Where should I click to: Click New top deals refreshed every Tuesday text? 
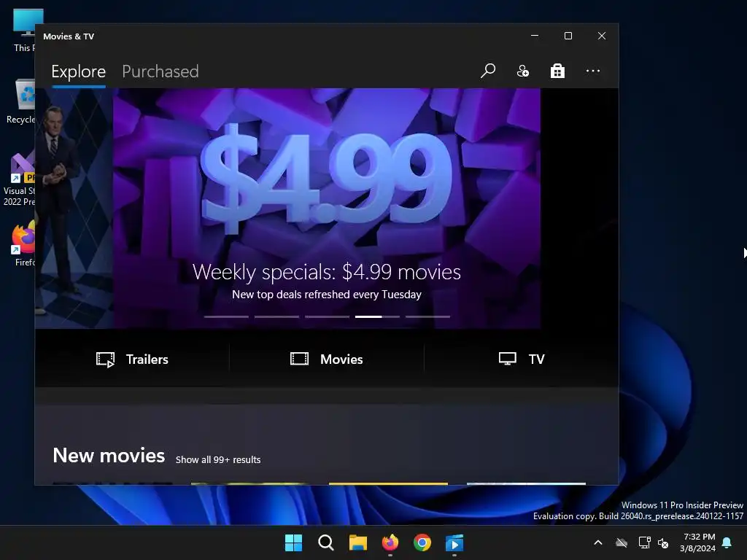pyautogui.click(x=327, y=295)
